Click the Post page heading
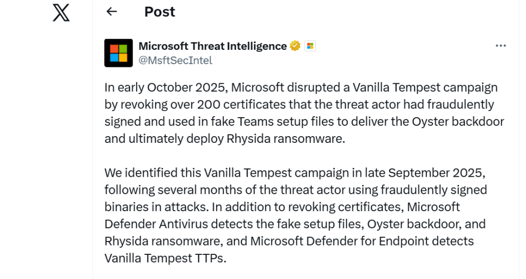Screen dimensions: 526x279 (159, 12)
